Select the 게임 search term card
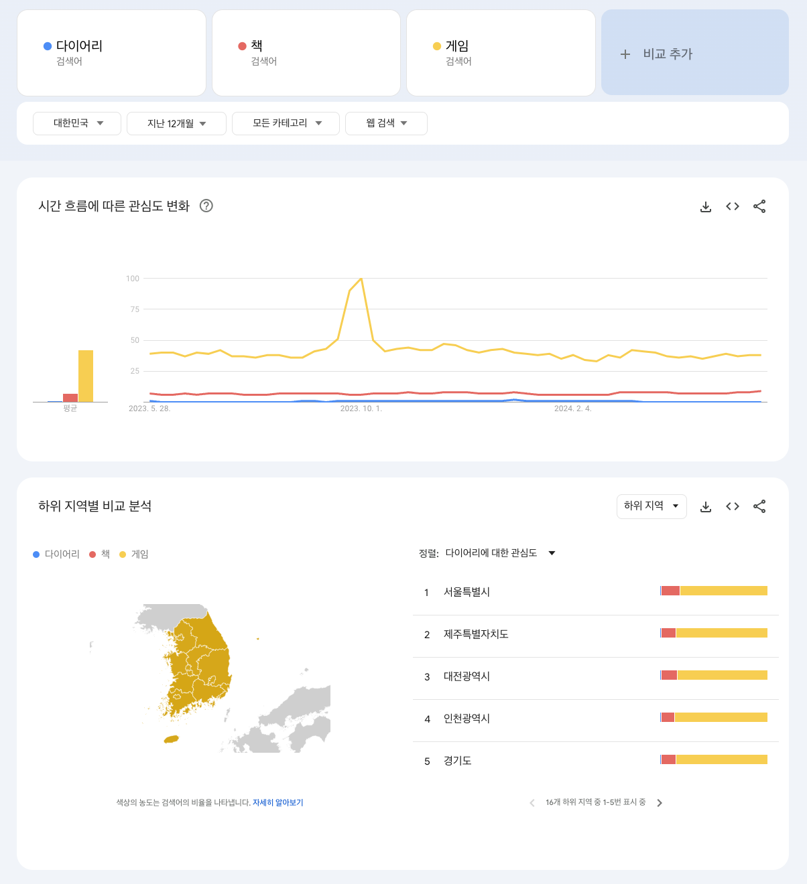The image size is (807, 884). click(500, 52)
